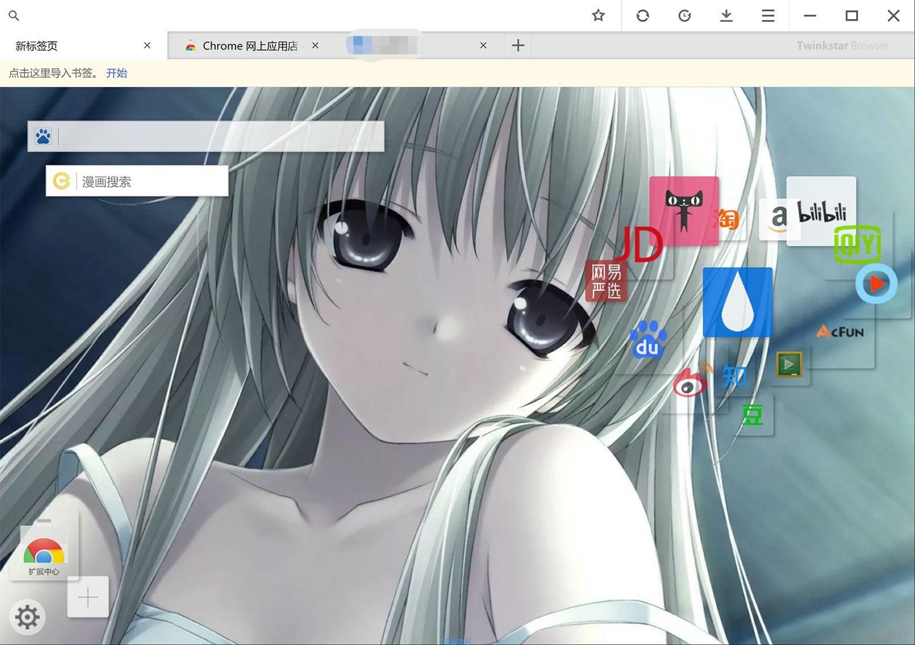The width and height of the screenshot is (915, 645).
Task: Click the yellow comic search engine icon
Action: click(x=61, y=181)
